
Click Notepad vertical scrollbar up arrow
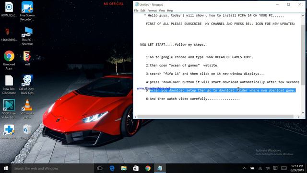303,15
